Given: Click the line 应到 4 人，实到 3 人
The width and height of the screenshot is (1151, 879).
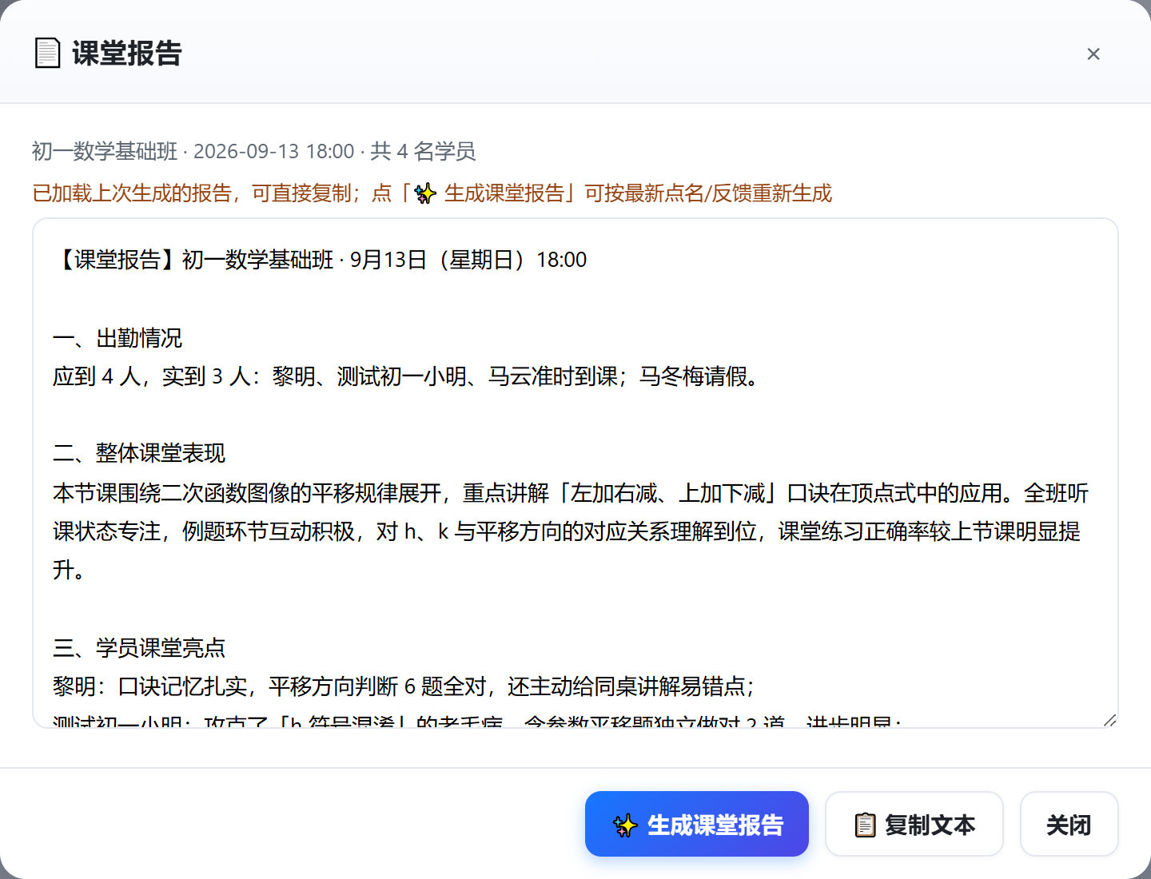Looking at the screenshot, I should 406,376.
